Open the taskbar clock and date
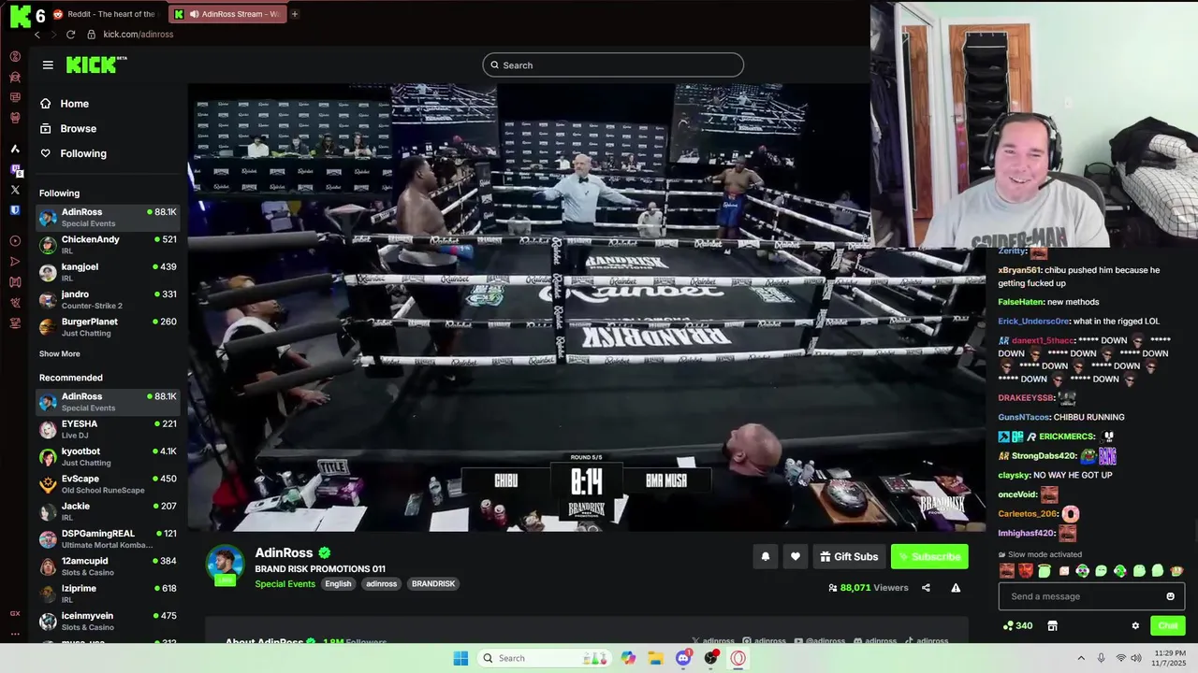The width and height of the screenshot is (1198, 673). (x=1170, y=658)
